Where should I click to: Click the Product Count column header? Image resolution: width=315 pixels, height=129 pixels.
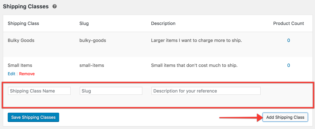(x=289, y=23)
